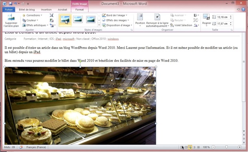This screenshot has width=248, height=152.
Task: Click the Position layout icon
Action: pyautogui.click(x=140, y=20)
